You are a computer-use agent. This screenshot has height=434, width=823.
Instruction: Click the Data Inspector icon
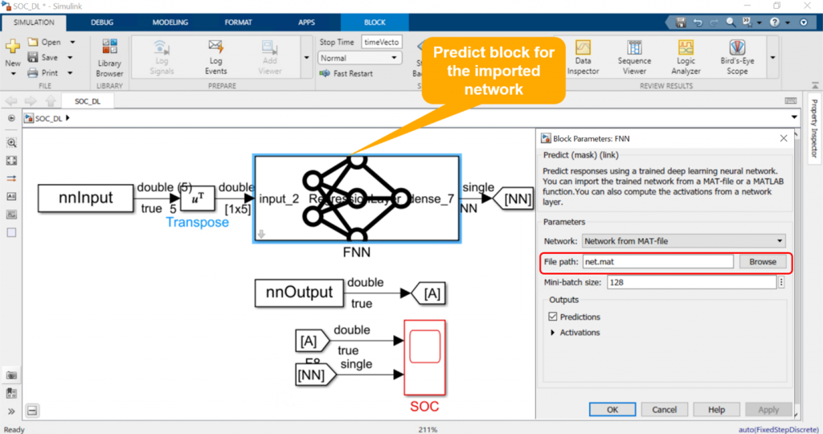click(583, 58)
